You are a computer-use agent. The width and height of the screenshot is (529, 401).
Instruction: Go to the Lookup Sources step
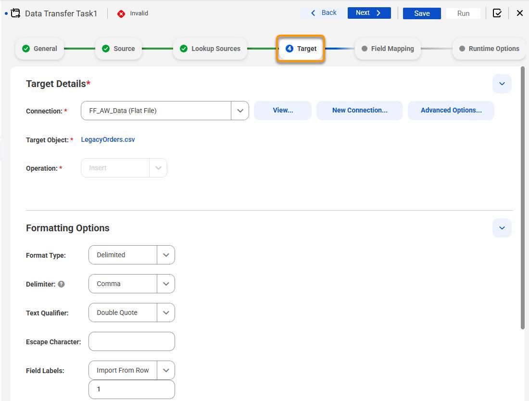pyautogui.click(x=210, y=49)
